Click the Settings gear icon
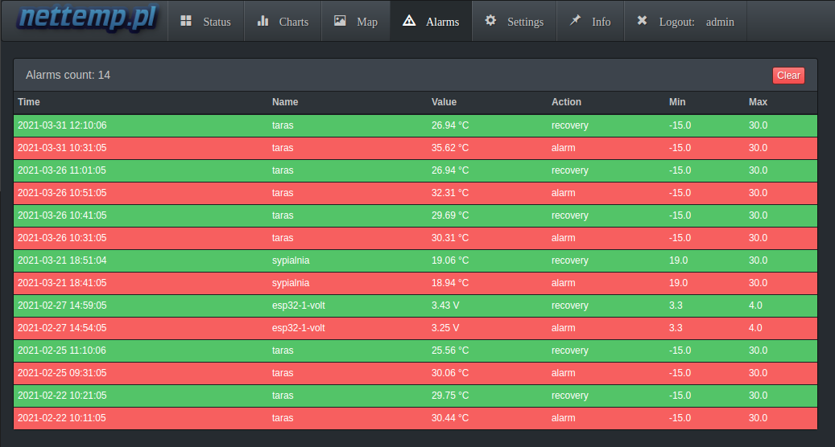 click(x=490, y=20)
